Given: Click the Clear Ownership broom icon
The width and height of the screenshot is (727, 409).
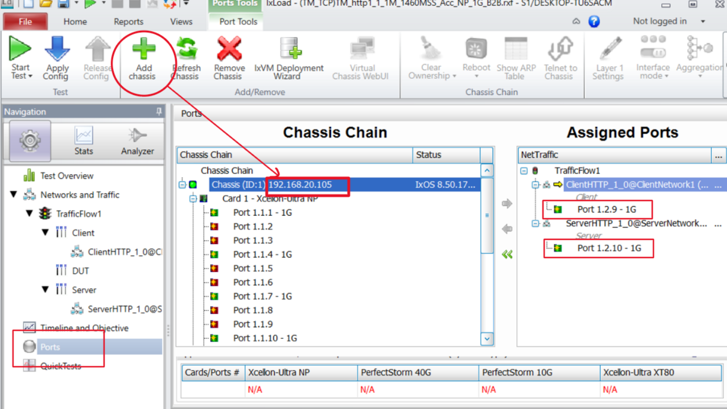Looking at the screenshot, I should point(431,48).
